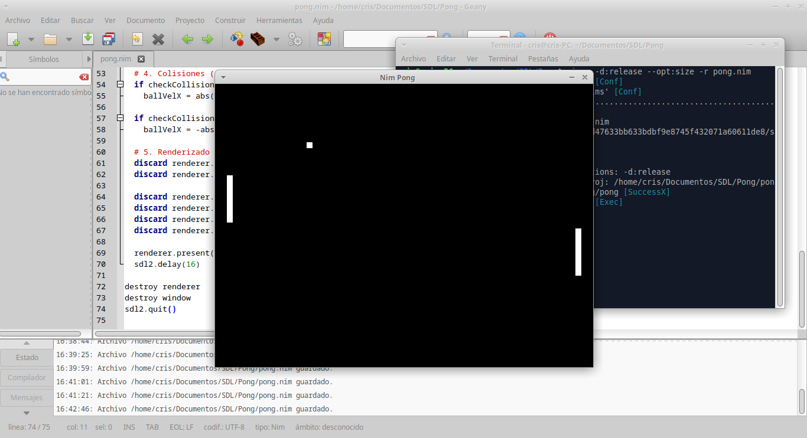The image size is (807, 438).
Task: Open Geany's Ayuda menu
Action: (x=323, y=20)
